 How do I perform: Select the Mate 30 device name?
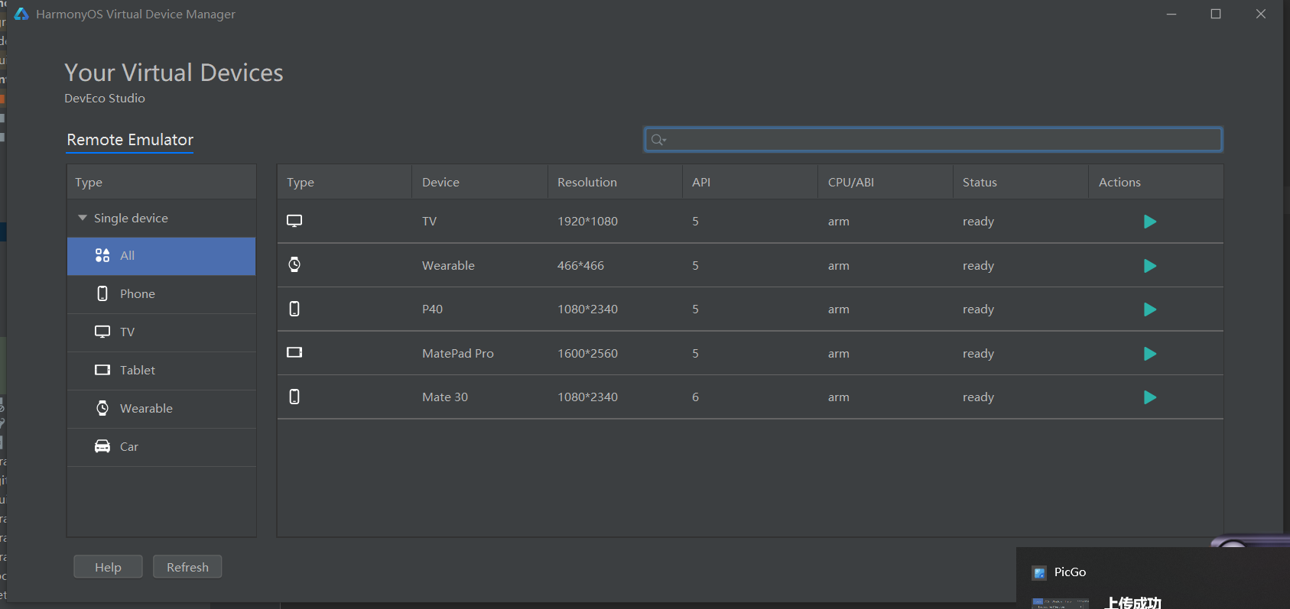(x=445, y=397)
